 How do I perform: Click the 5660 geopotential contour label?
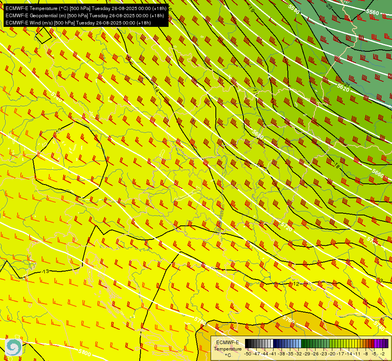(378, 172)
